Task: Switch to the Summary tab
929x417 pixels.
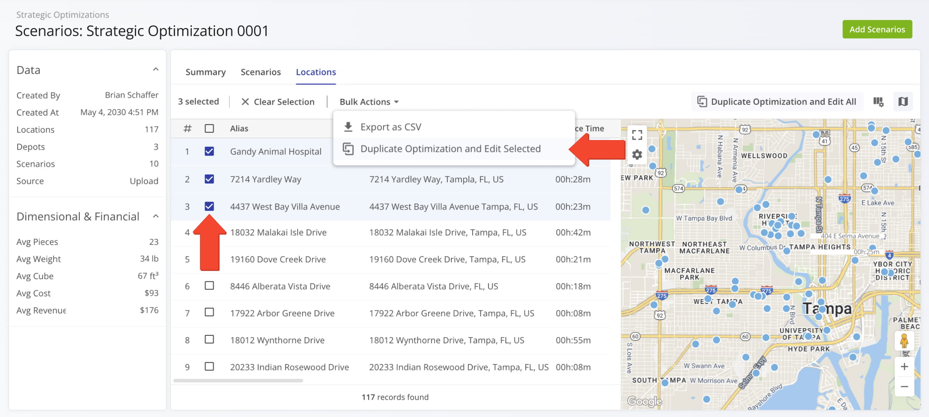Action: [x=205, y=72]
